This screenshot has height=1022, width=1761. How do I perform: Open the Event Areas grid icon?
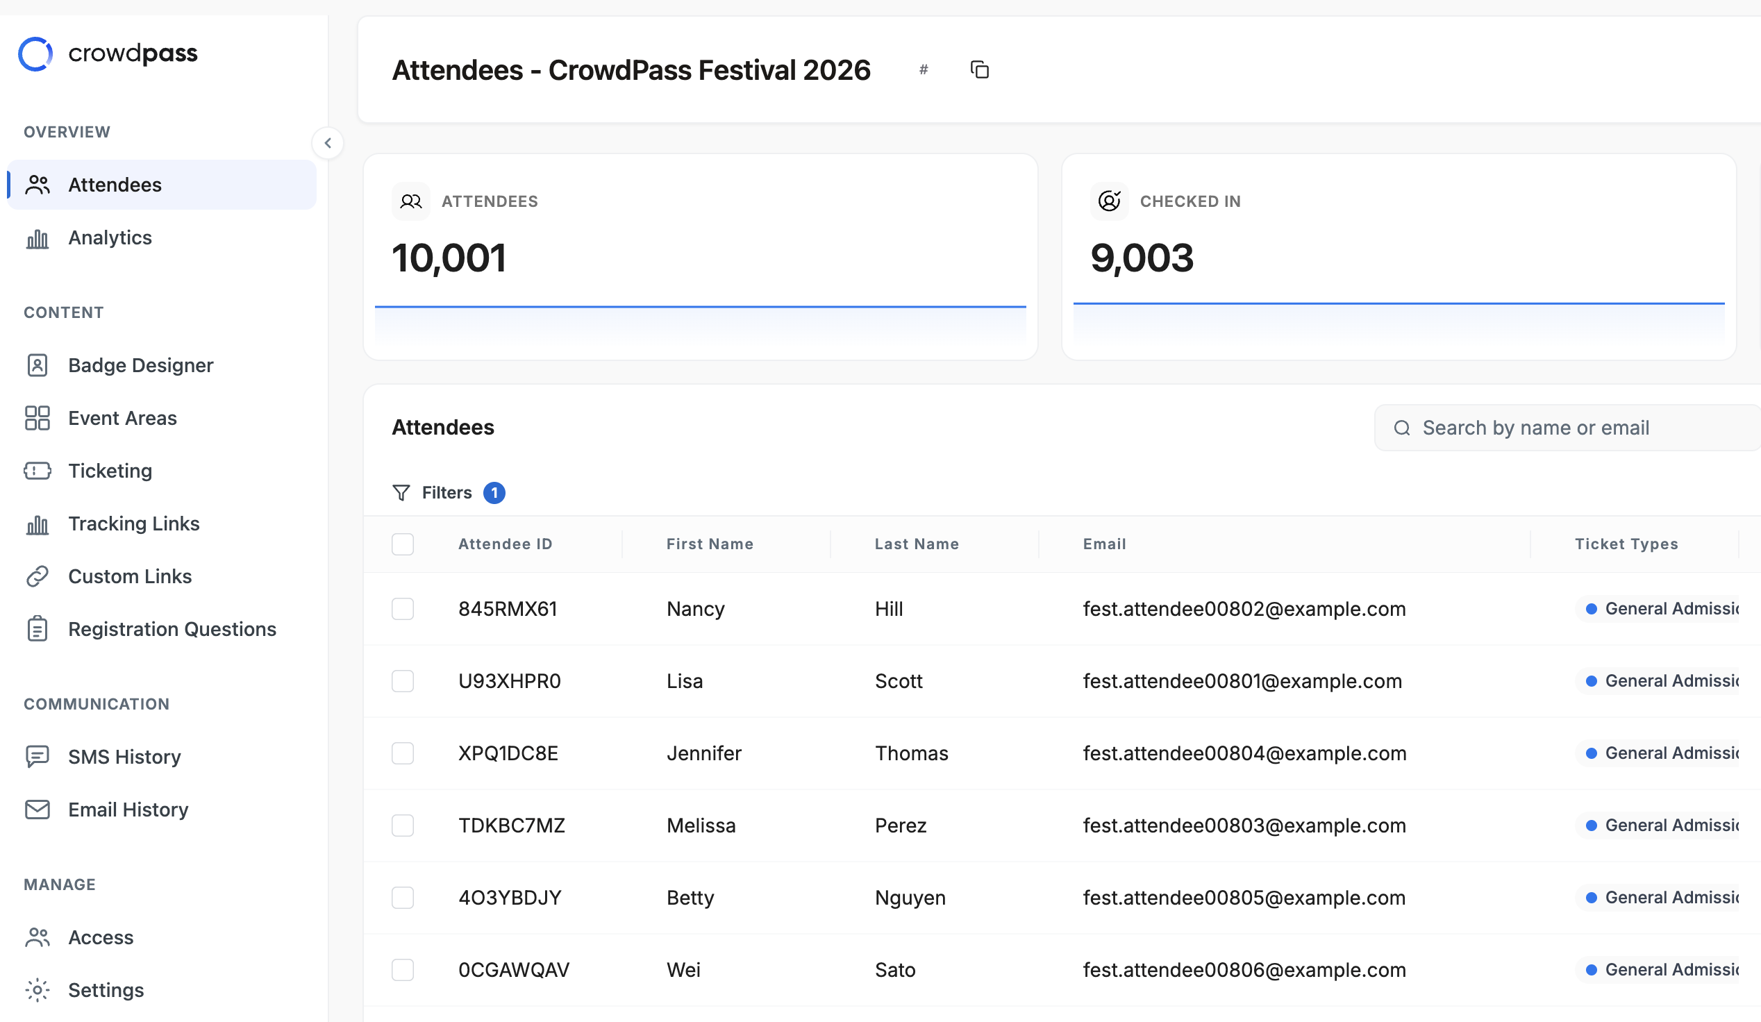(x=37, y=419)
